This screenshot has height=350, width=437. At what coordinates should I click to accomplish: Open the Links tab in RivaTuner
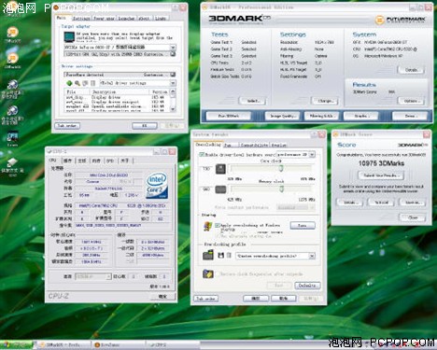161,19
